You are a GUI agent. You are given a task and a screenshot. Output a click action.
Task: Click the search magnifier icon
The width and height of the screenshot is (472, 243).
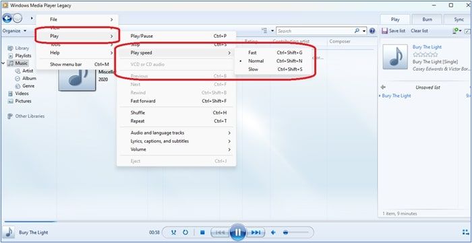pyautogui.click(x=357, y=31)
